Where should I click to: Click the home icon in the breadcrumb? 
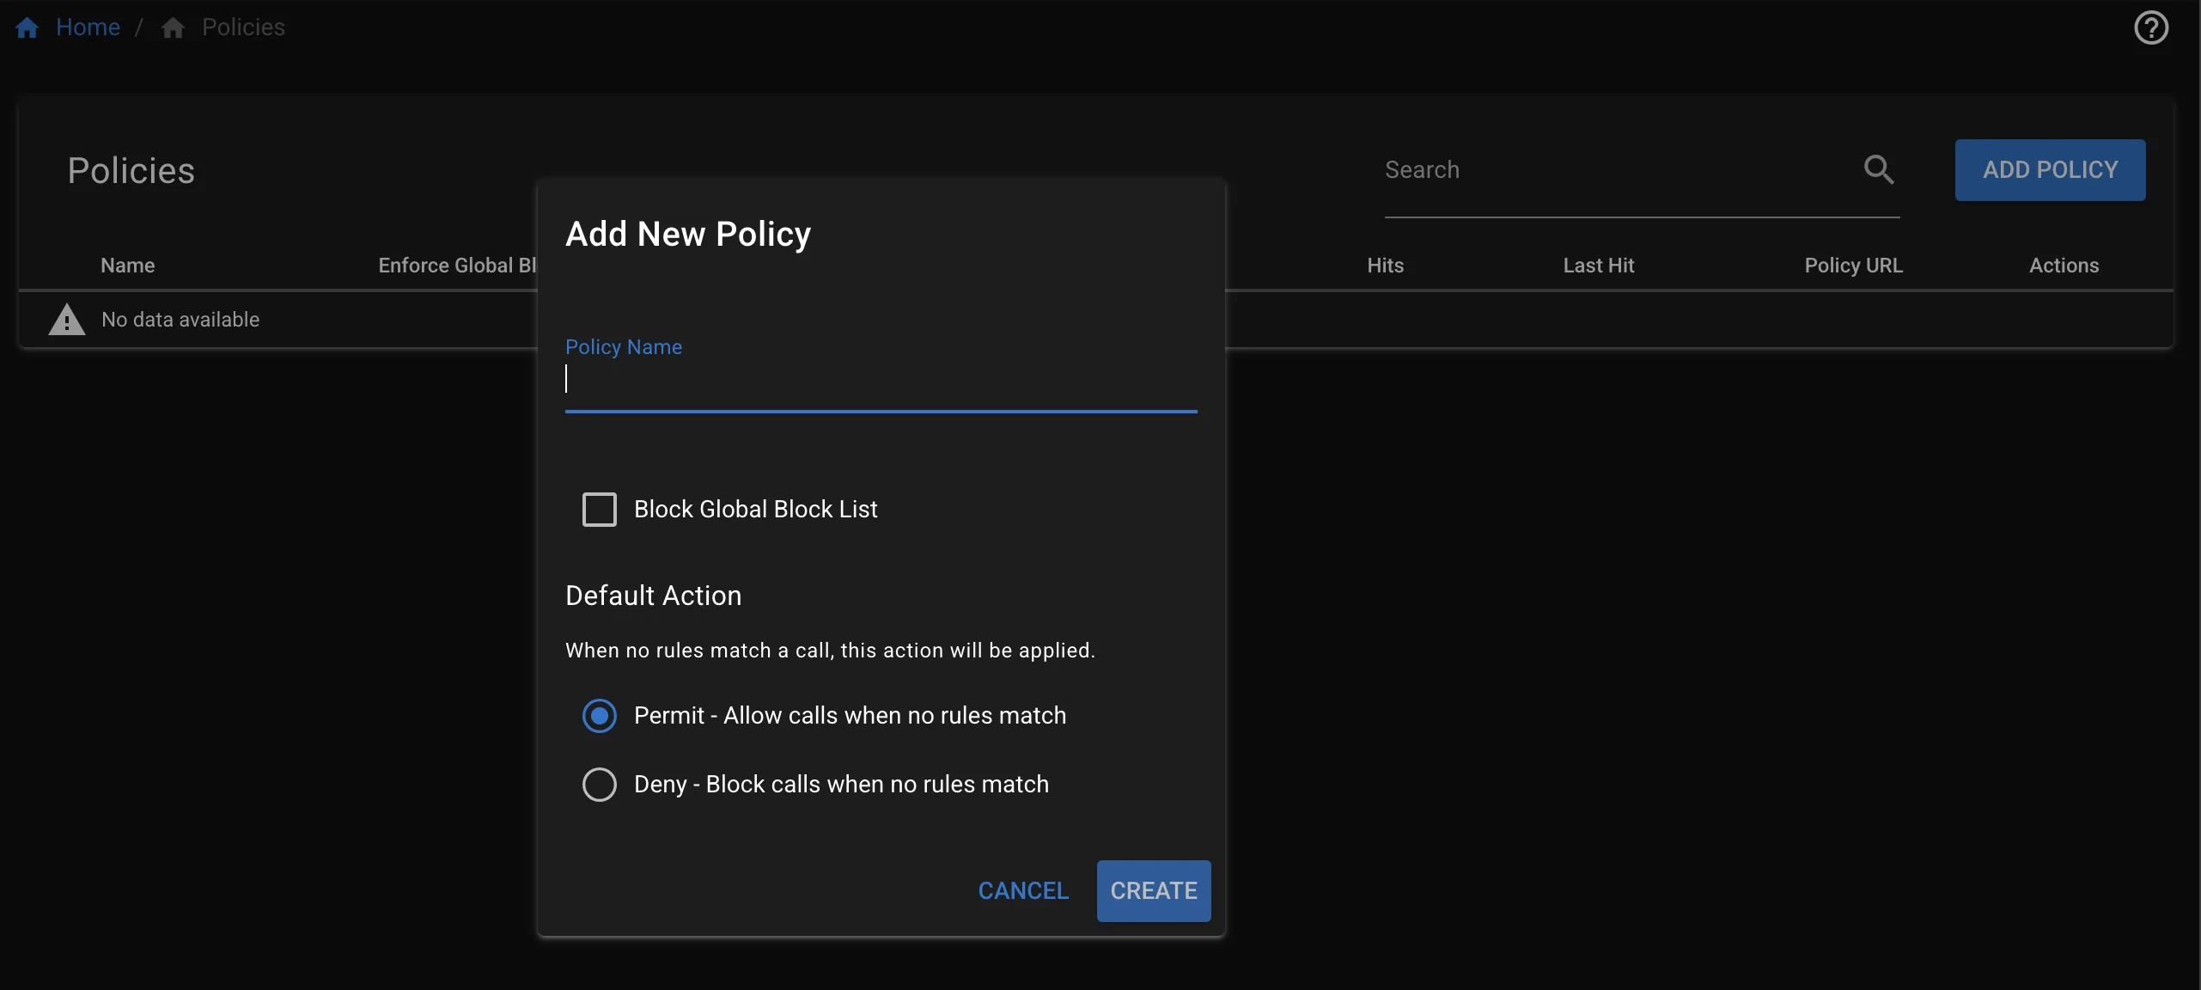tap(27, 27)
